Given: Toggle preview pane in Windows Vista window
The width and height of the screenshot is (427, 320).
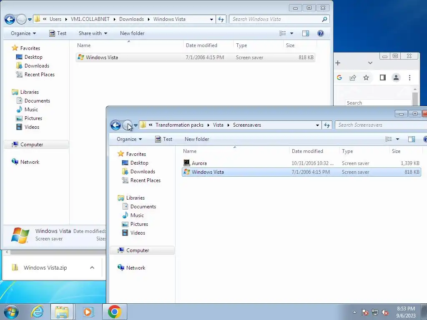Looking at the screenshot, I should [306, 33].
